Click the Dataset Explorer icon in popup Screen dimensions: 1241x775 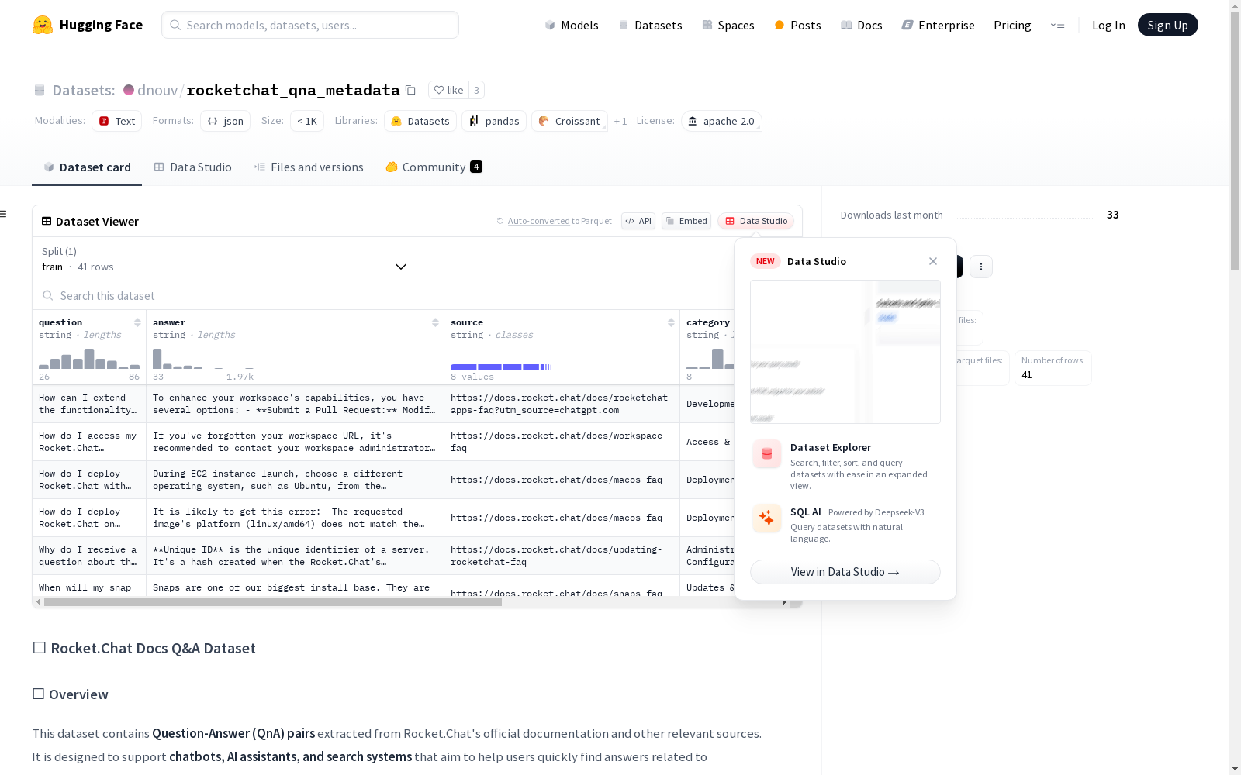pos(767,454)
